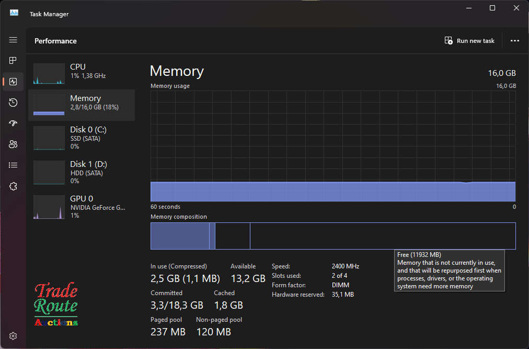Screen dimensions: 529x349
Task: Click the Run new task button
Action: click(469, 41)
